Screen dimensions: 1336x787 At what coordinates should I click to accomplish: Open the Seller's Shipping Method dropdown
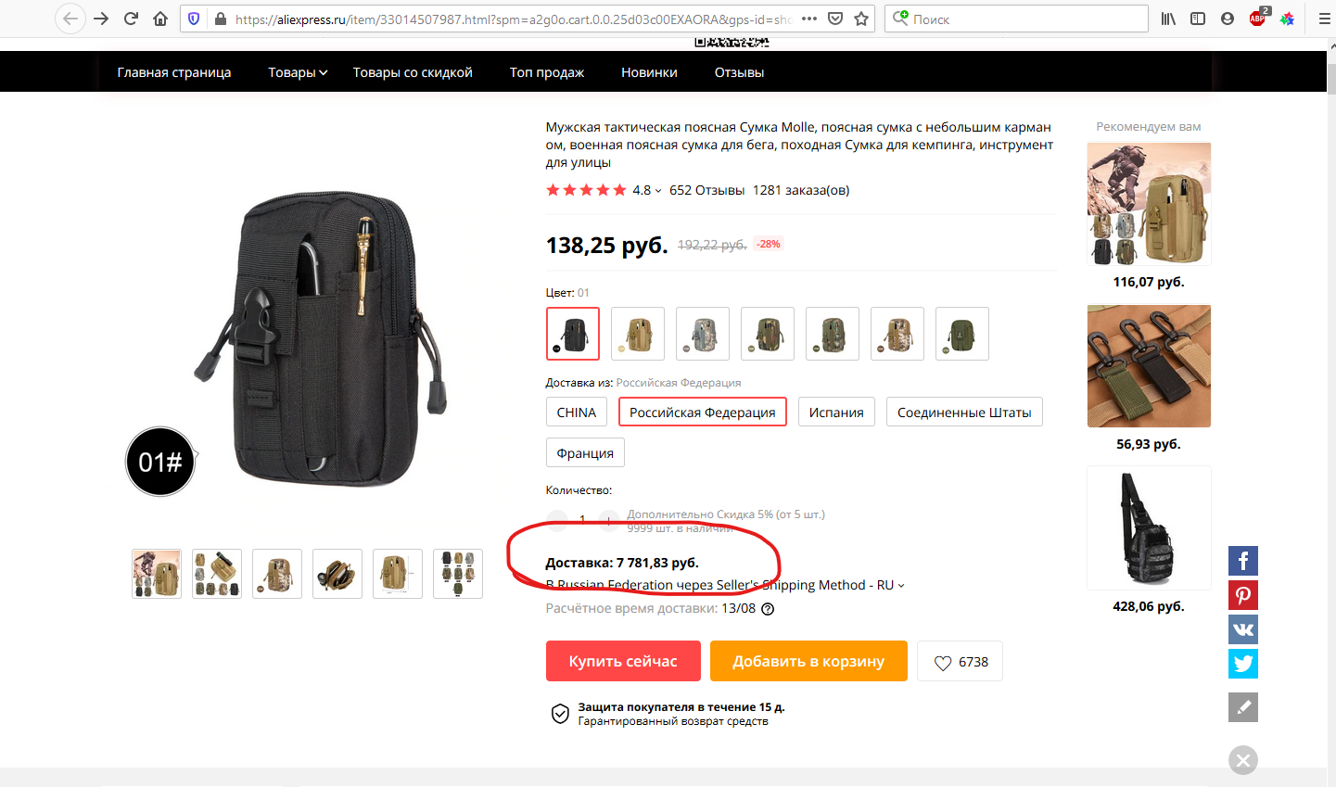(901, 586)
